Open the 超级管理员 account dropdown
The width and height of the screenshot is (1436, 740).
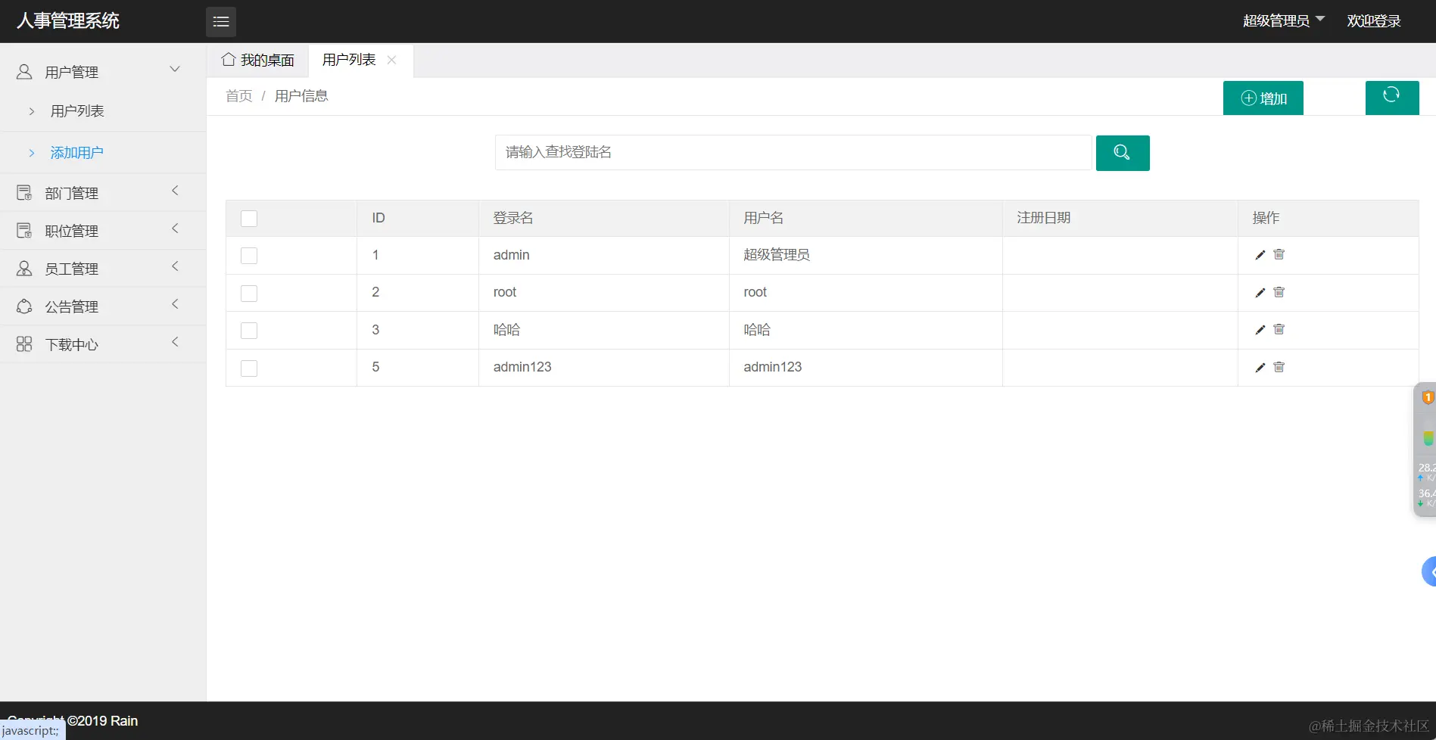coord(1284,20)
